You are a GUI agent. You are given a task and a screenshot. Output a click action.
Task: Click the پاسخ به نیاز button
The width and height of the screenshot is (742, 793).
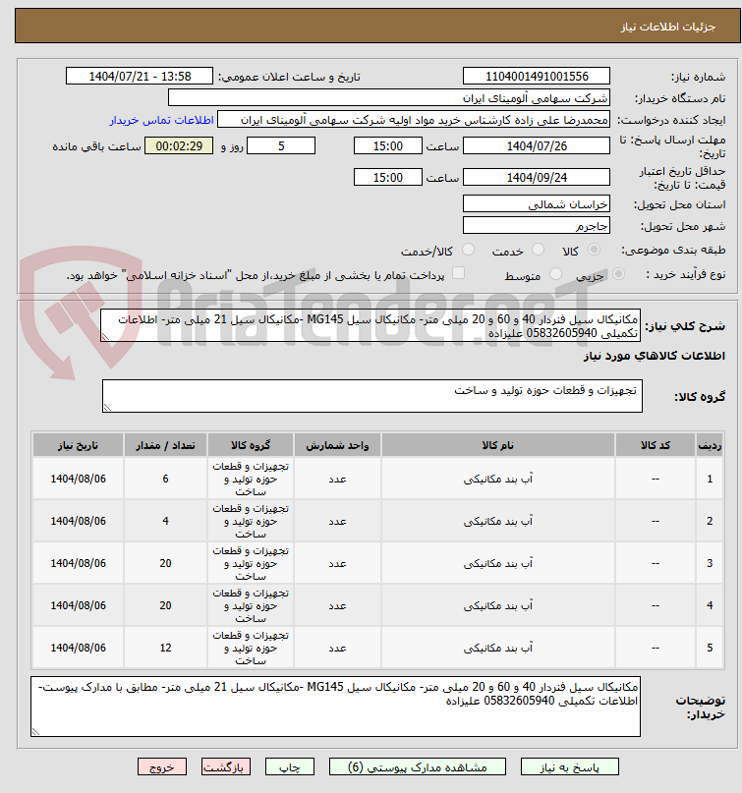point(570,767)
